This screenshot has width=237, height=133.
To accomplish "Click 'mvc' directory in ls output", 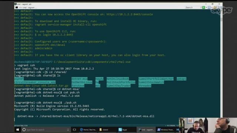I will [x=98, y=86].
